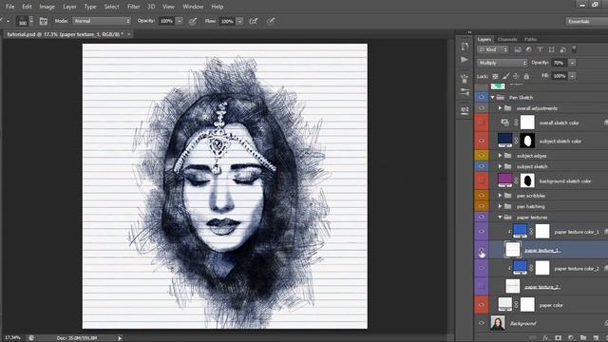Click the pressure for opacity icon
608x342 pixels.
(193, 21)
